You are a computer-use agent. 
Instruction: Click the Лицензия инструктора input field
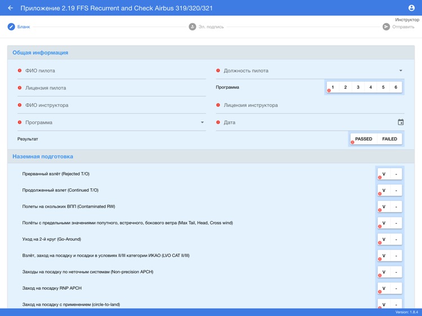tap(310, 105)
